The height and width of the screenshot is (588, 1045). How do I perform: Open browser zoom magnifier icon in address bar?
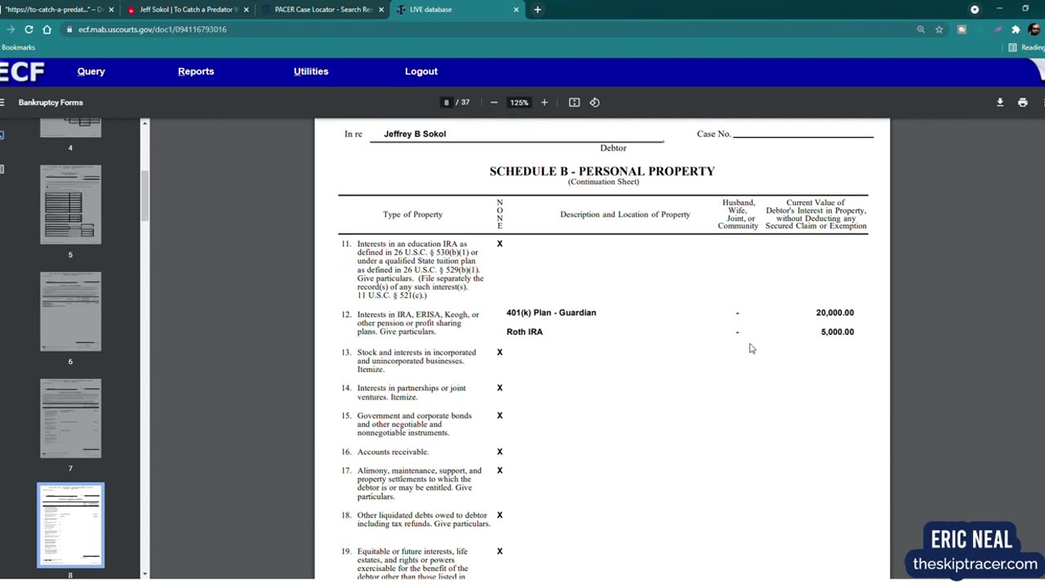921,29
